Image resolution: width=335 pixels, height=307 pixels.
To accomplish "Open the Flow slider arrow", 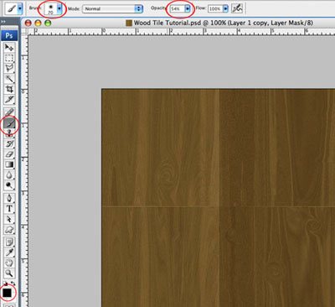I will [225, 8].
